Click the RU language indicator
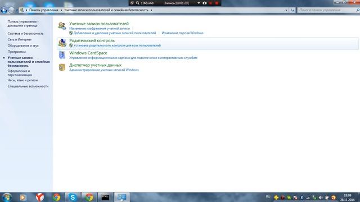The height and width of the screenshot is (202, 360). point(268,197)
